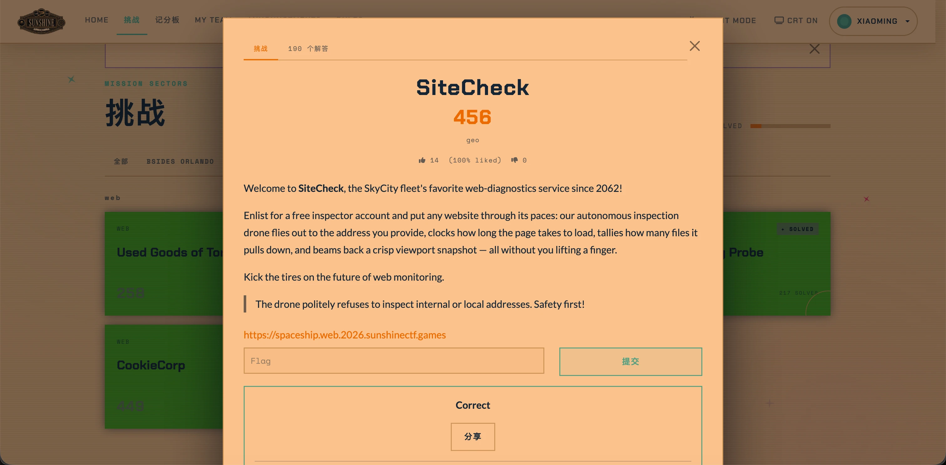This screenshot has width=946, height=465.
Task: Open the 190 个解答 tab
Action: (x=308, y=49)
